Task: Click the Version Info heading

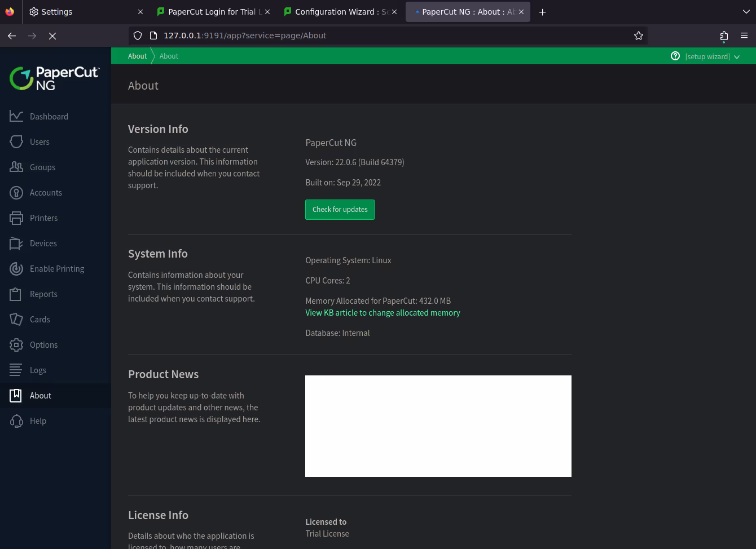Action: [158, 129]
